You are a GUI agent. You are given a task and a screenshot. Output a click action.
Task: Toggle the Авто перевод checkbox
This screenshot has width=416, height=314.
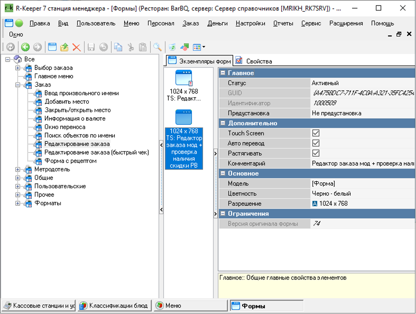pos(316,143)
